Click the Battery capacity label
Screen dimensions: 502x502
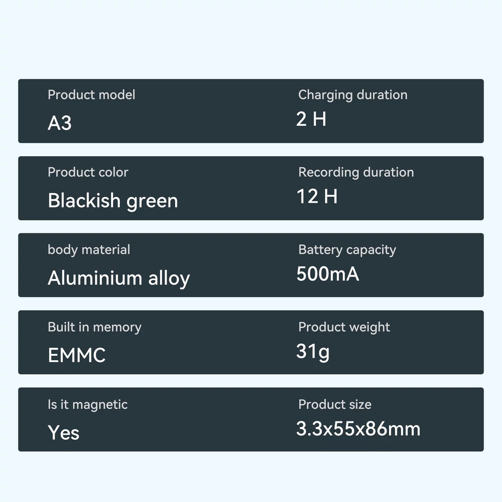click(347, 250)
